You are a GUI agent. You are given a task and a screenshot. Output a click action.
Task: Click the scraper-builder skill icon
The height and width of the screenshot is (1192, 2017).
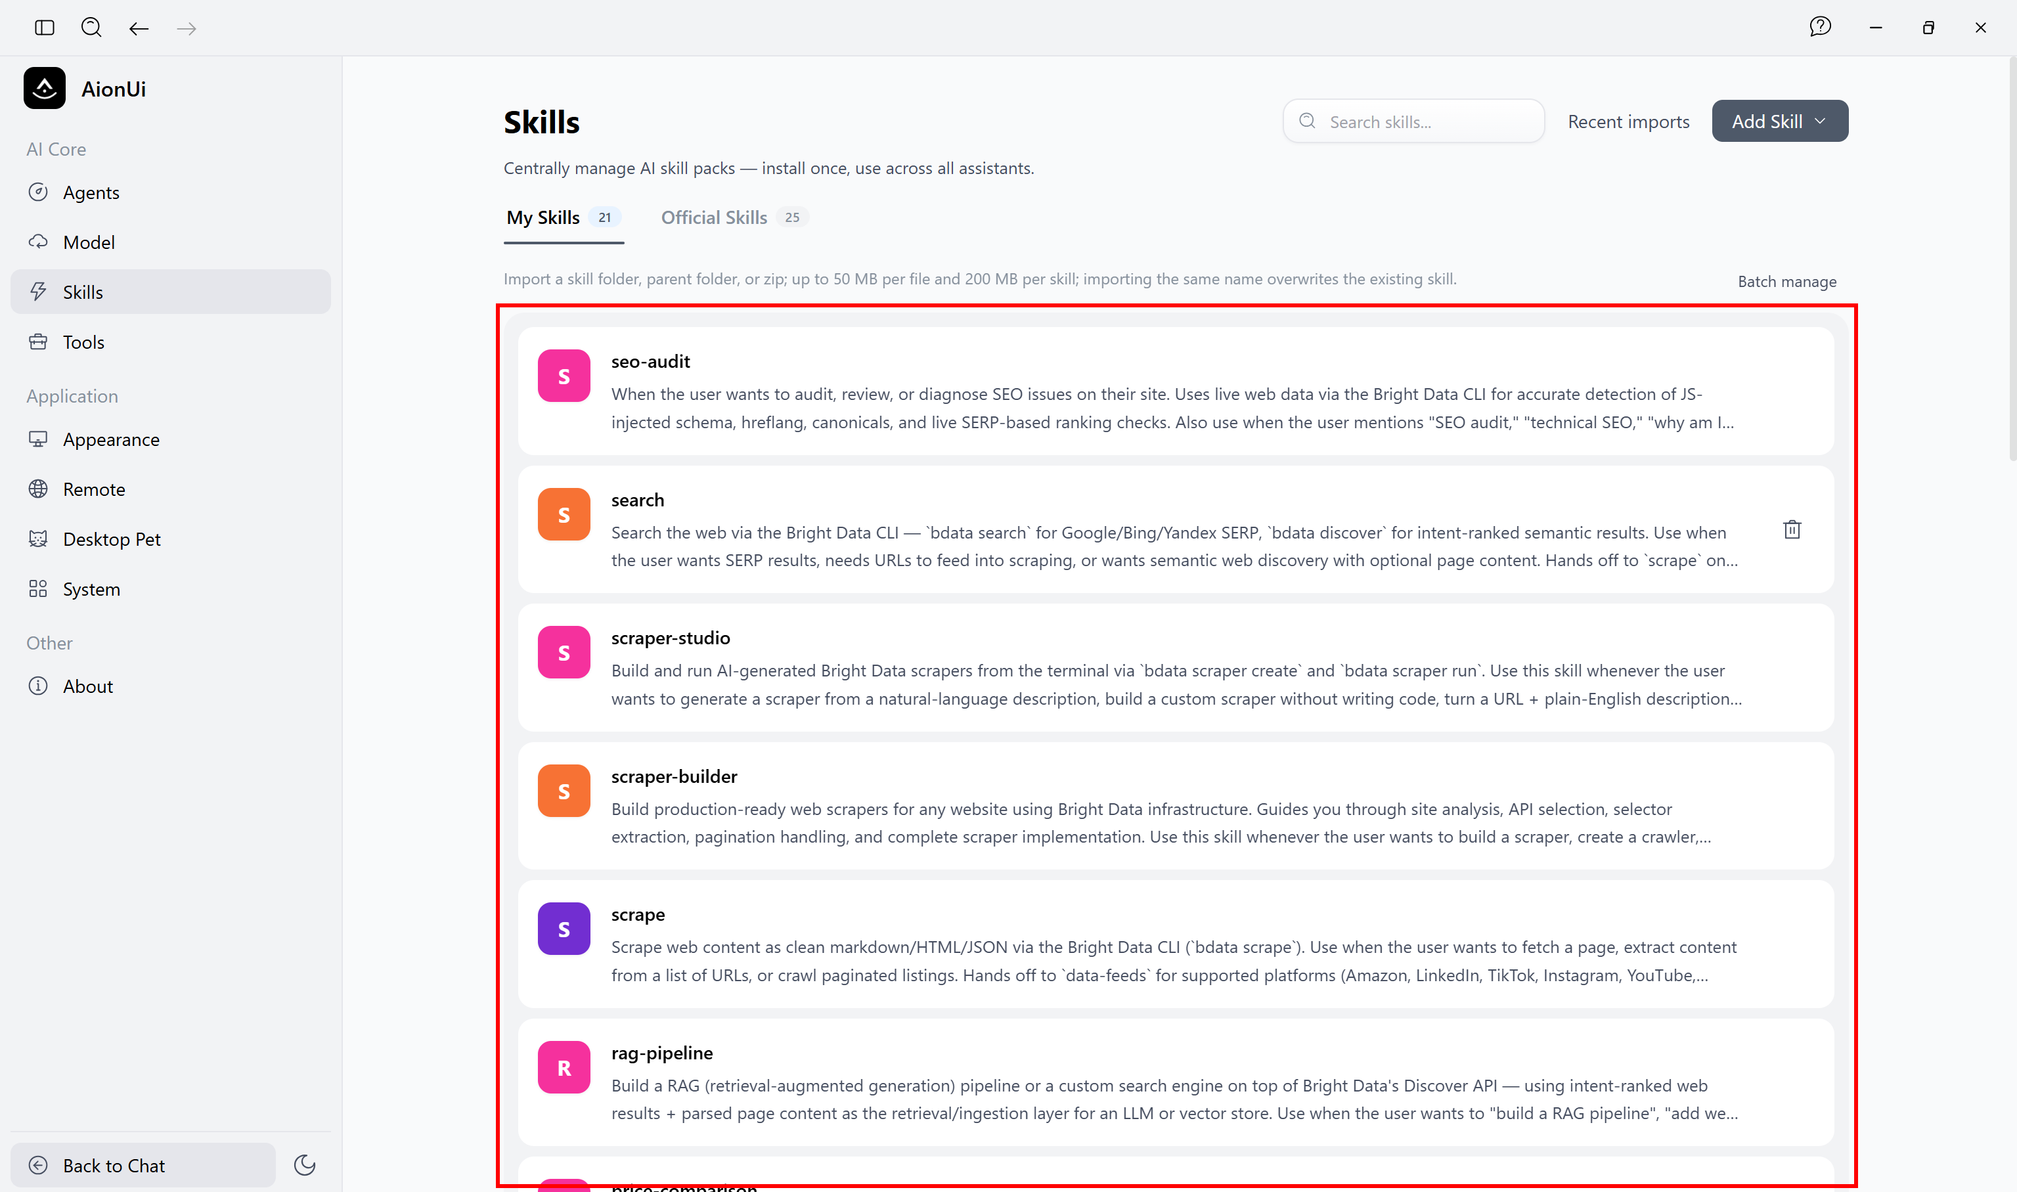pos(564,791)
